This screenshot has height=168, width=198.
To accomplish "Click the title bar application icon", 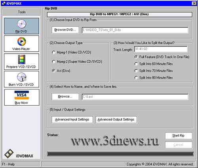I will point(4,3).
